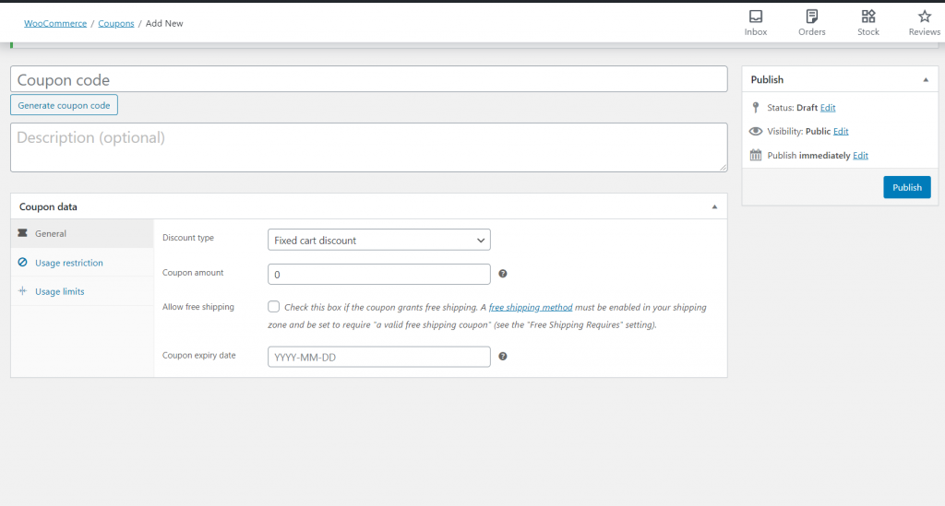This screenshot has height=506, width=945.
Task: Click the 'Discount type' label
Action: click(x=188, y=238)
